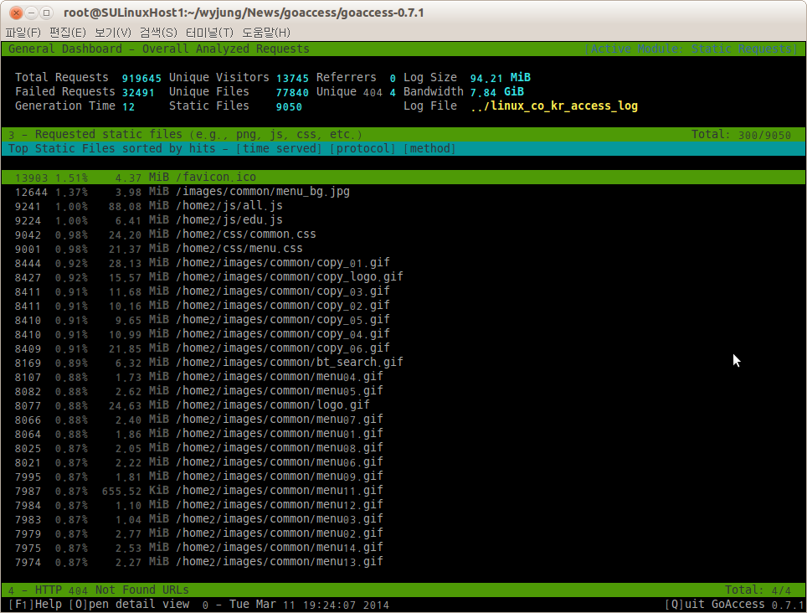Open the 보기(V) menu

click(113, 33)
